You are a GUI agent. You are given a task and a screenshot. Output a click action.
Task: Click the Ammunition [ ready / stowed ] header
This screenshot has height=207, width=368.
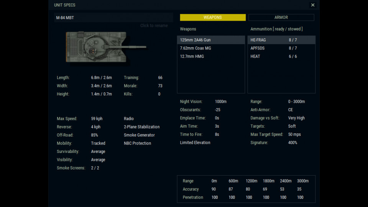tap(276, 29)
